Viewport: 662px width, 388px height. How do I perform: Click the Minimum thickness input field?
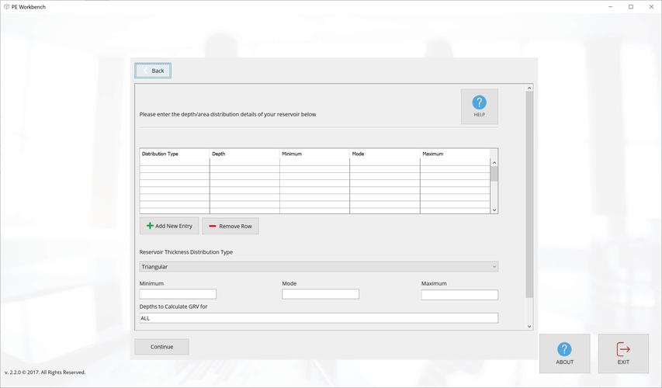click(x=178, y=295)
